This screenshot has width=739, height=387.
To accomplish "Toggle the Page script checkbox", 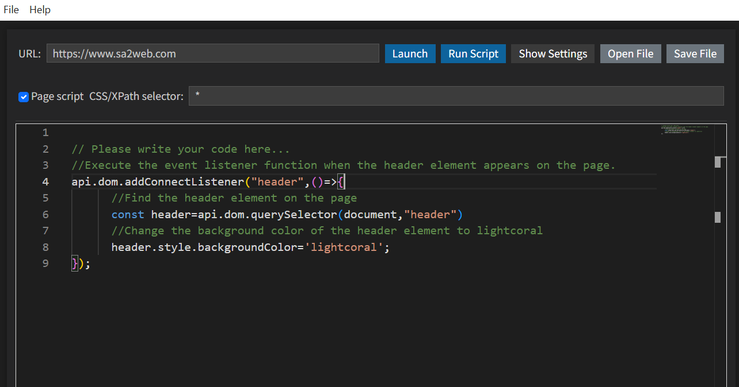I will pyautogui.click(x=24, y=96).
